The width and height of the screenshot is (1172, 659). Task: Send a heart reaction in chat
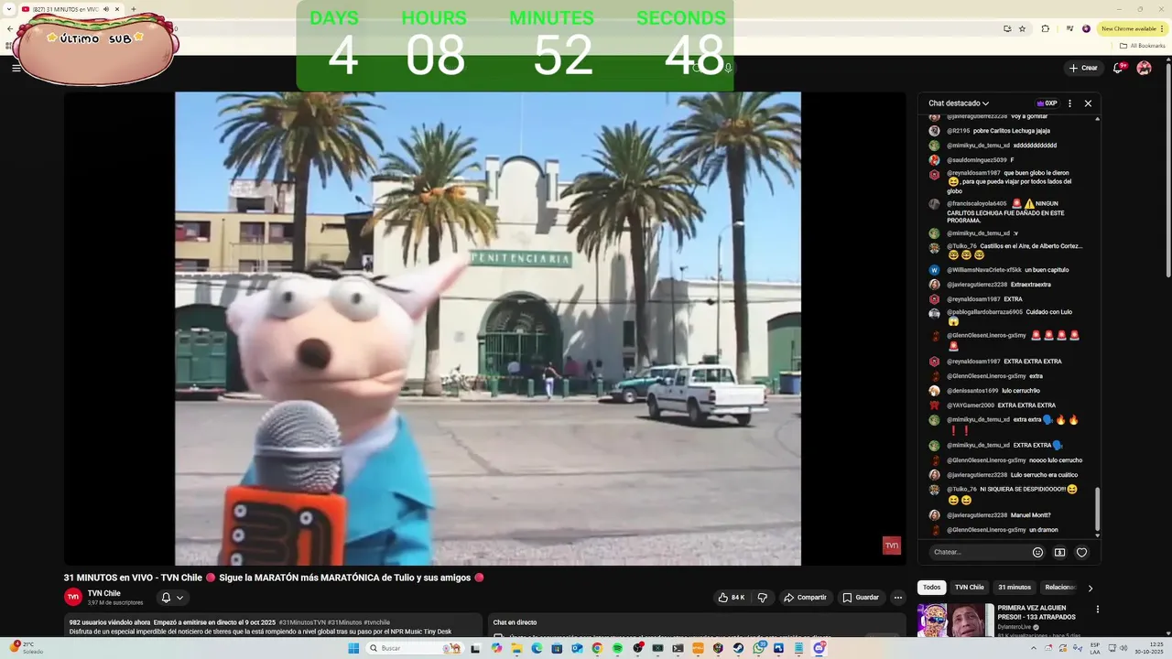pos(1081,552)
